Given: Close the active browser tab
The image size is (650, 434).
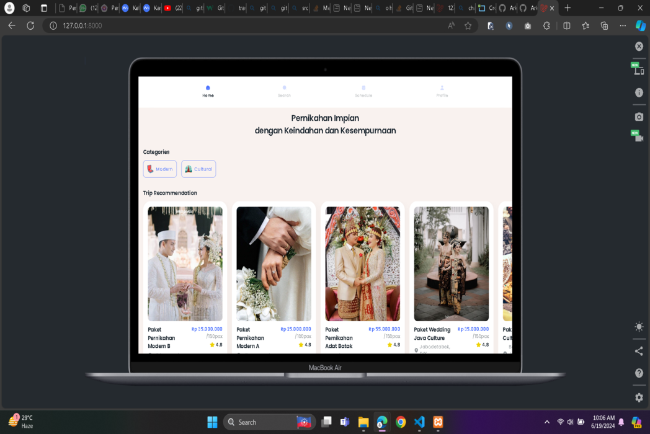Looking at the screenshot, I should pos(552,8).
